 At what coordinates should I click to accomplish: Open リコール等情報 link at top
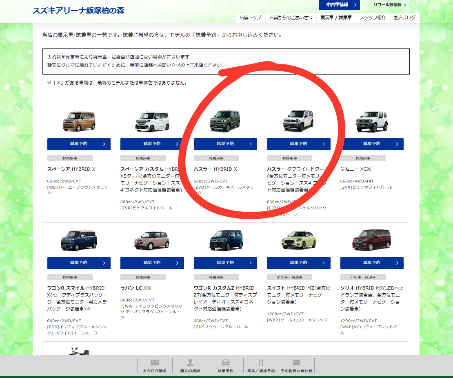point(389,5)
